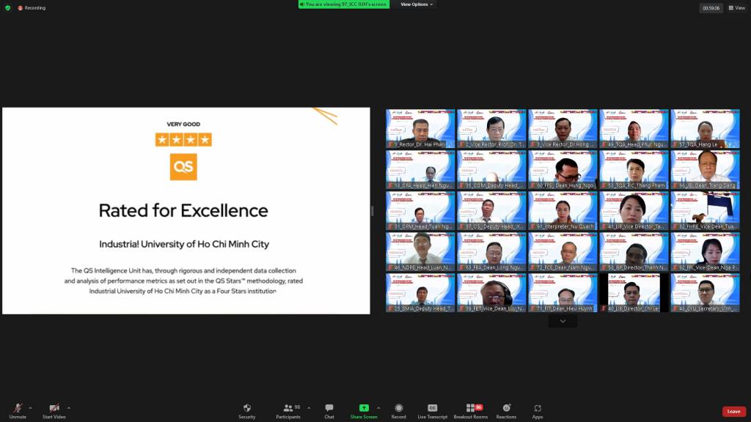
Task: Select the 3_Vice Rector Dr. Hong video tile
Action: click(x=563, y=129)
